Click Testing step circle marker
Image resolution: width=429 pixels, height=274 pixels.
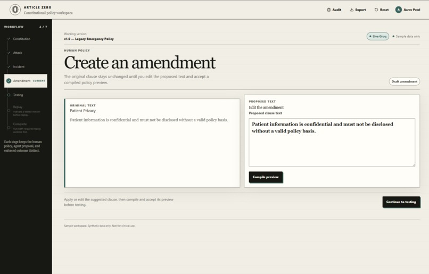tap(9, 95)
